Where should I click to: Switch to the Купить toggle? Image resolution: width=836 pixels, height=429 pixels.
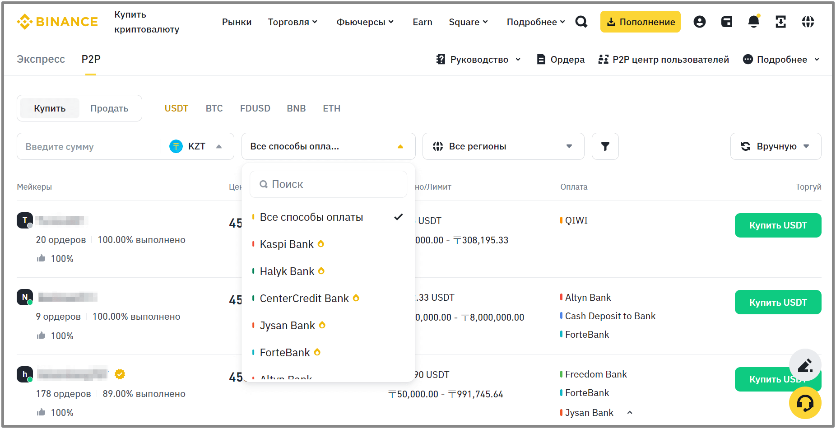tap(50, 108)
